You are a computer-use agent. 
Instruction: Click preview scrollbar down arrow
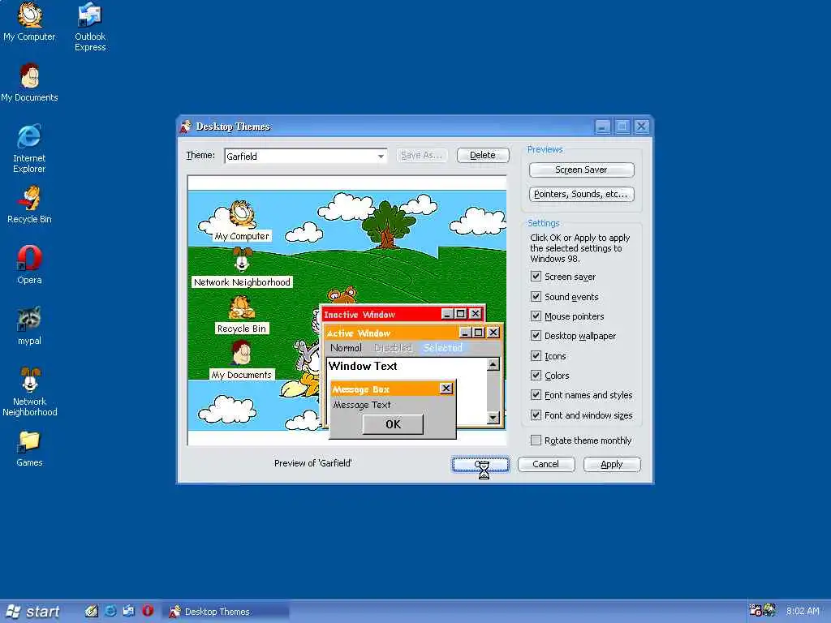493,418
